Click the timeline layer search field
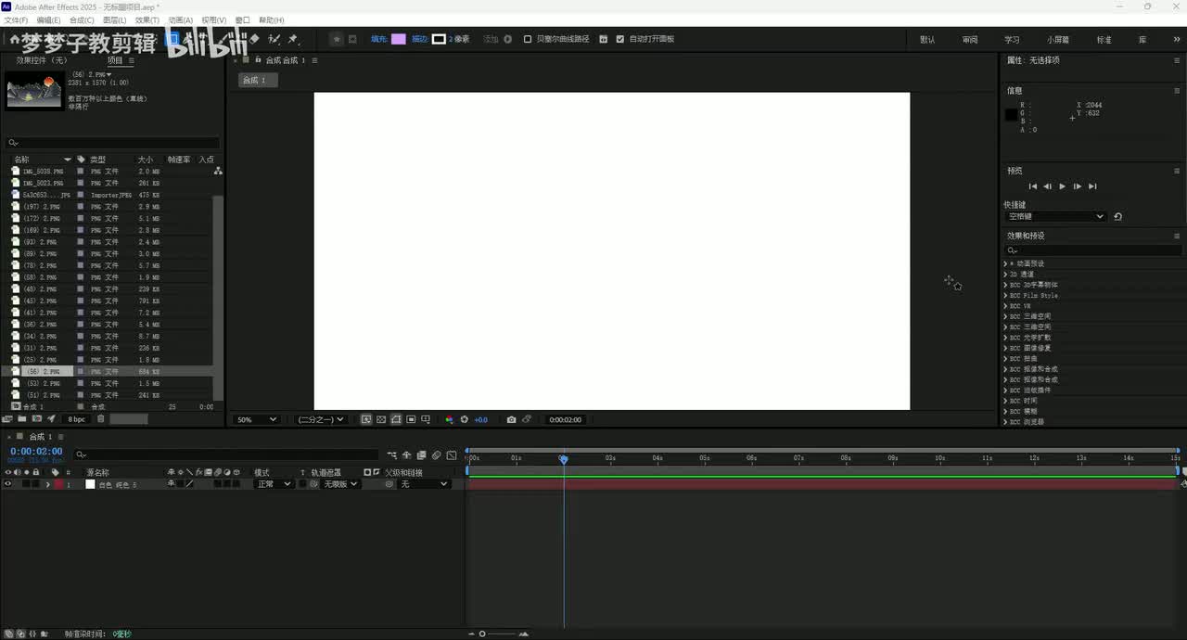The height and width of the screenshot is (640, 1187). (x=226, y=454)
